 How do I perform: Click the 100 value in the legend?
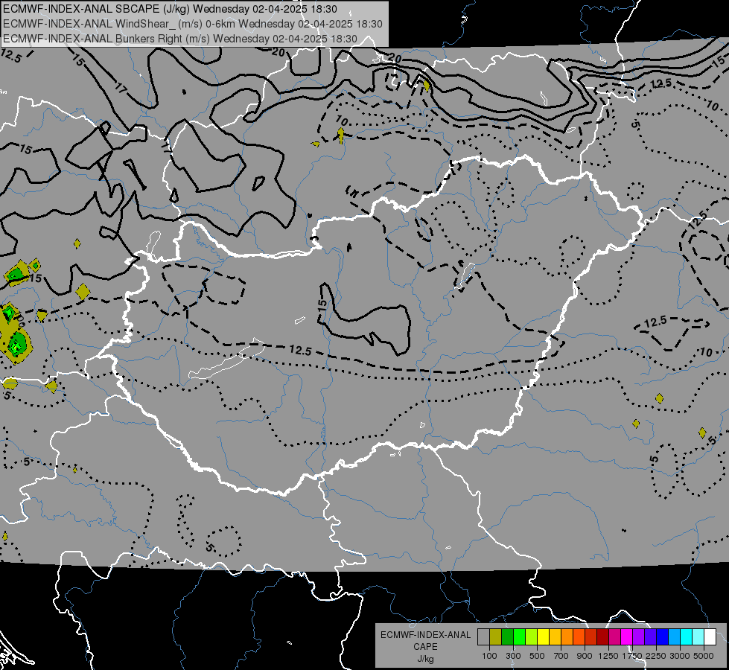click(x=489, y=656)
